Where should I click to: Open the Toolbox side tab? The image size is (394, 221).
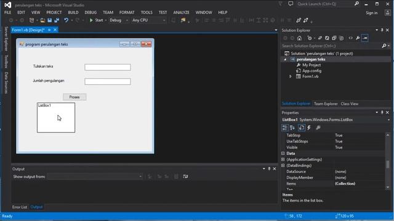coord(7,61)
